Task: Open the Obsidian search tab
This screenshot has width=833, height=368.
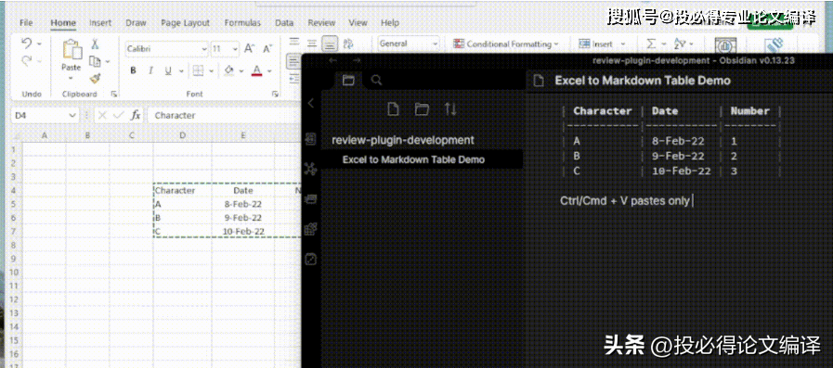Action: 376,80
